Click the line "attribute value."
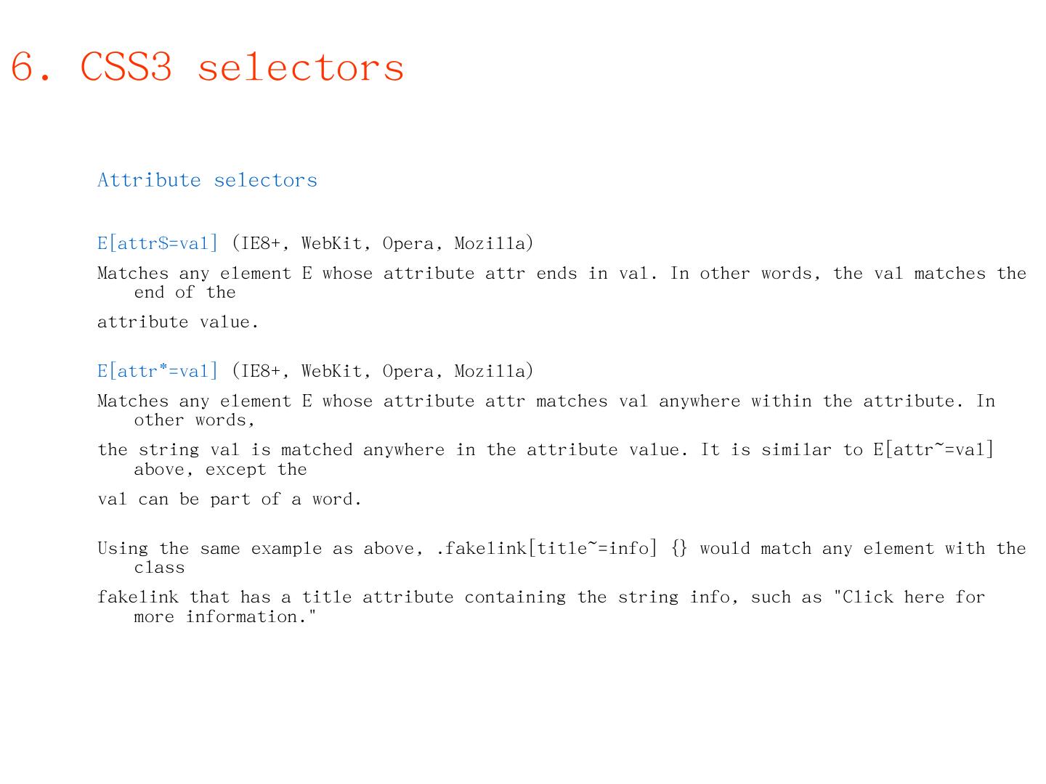This screenshot has height=784, width=1046. click(x=178, y=322)
